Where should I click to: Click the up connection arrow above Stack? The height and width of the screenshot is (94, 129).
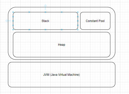pos(45,7)
